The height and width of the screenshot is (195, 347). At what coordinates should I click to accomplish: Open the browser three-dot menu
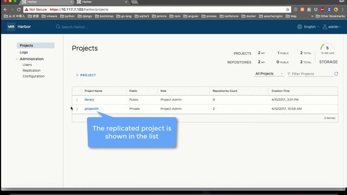343,10
